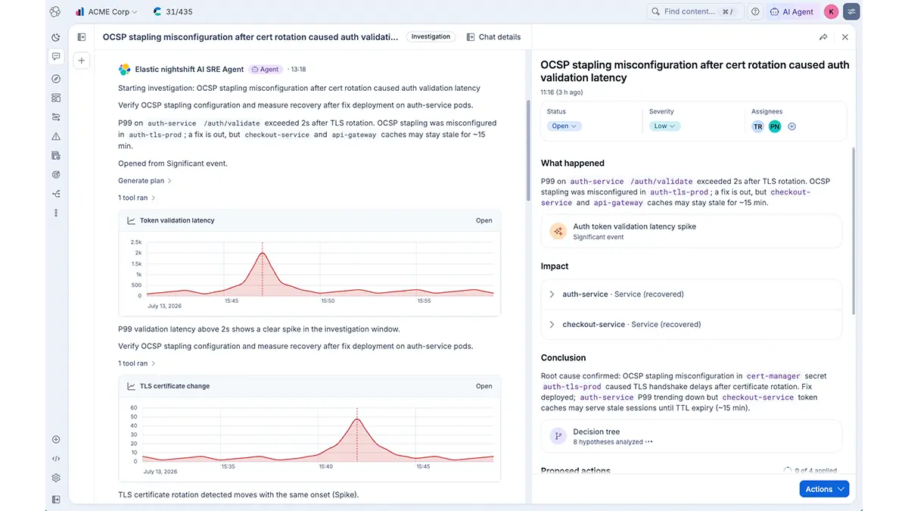This screenshot has width=908, height=511.
Task: Open the alert triangle icon in sidebar
Action: coord(56,136)
